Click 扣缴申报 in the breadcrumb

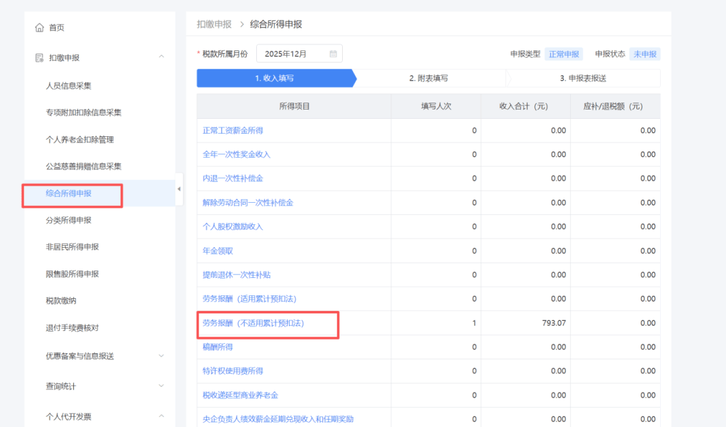click(214, 24)
